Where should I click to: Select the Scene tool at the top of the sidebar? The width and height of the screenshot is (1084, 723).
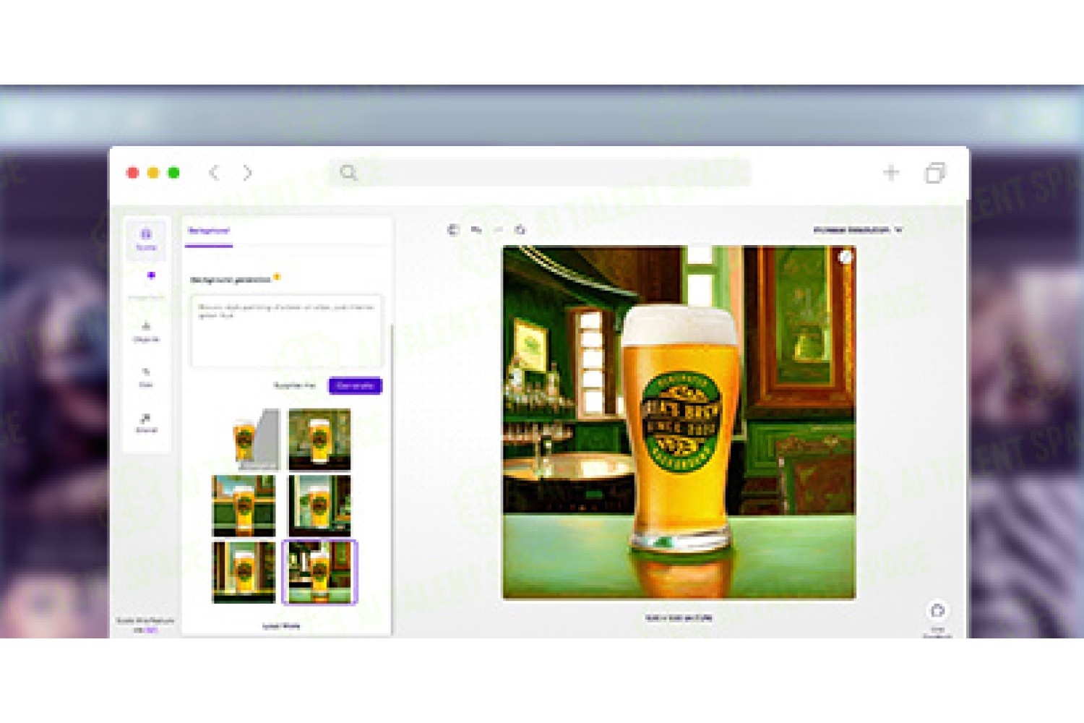click(x=146, y=239)
